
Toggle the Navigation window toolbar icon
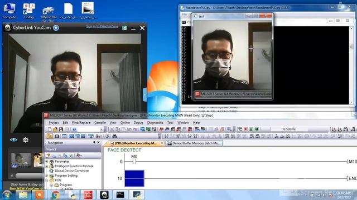[50, 136]
